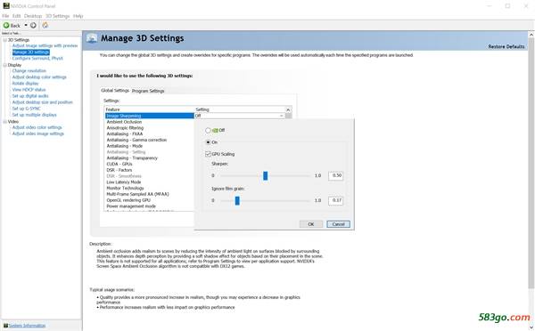The image size is (535, 331).
Task: Click the Ignore film grain value field
Action: (336, 200)
